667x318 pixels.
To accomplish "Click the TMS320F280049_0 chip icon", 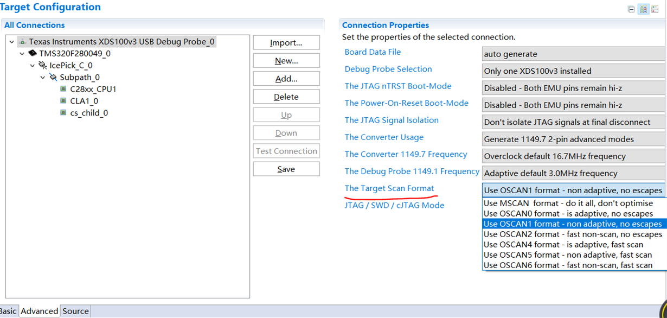I will click(33, 54).
